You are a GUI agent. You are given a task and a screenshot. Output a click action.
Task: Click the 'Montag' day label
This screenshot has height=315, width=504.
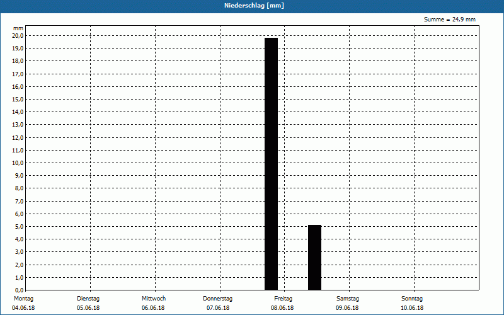[23, 299]
